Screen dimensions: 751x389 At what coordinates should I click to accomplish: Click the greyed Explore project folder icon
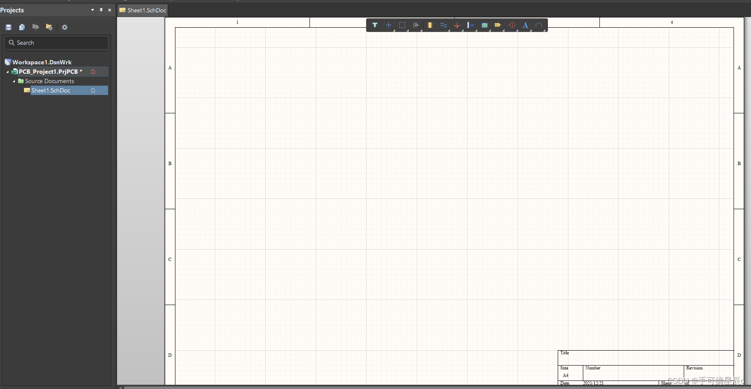point(35,27)
